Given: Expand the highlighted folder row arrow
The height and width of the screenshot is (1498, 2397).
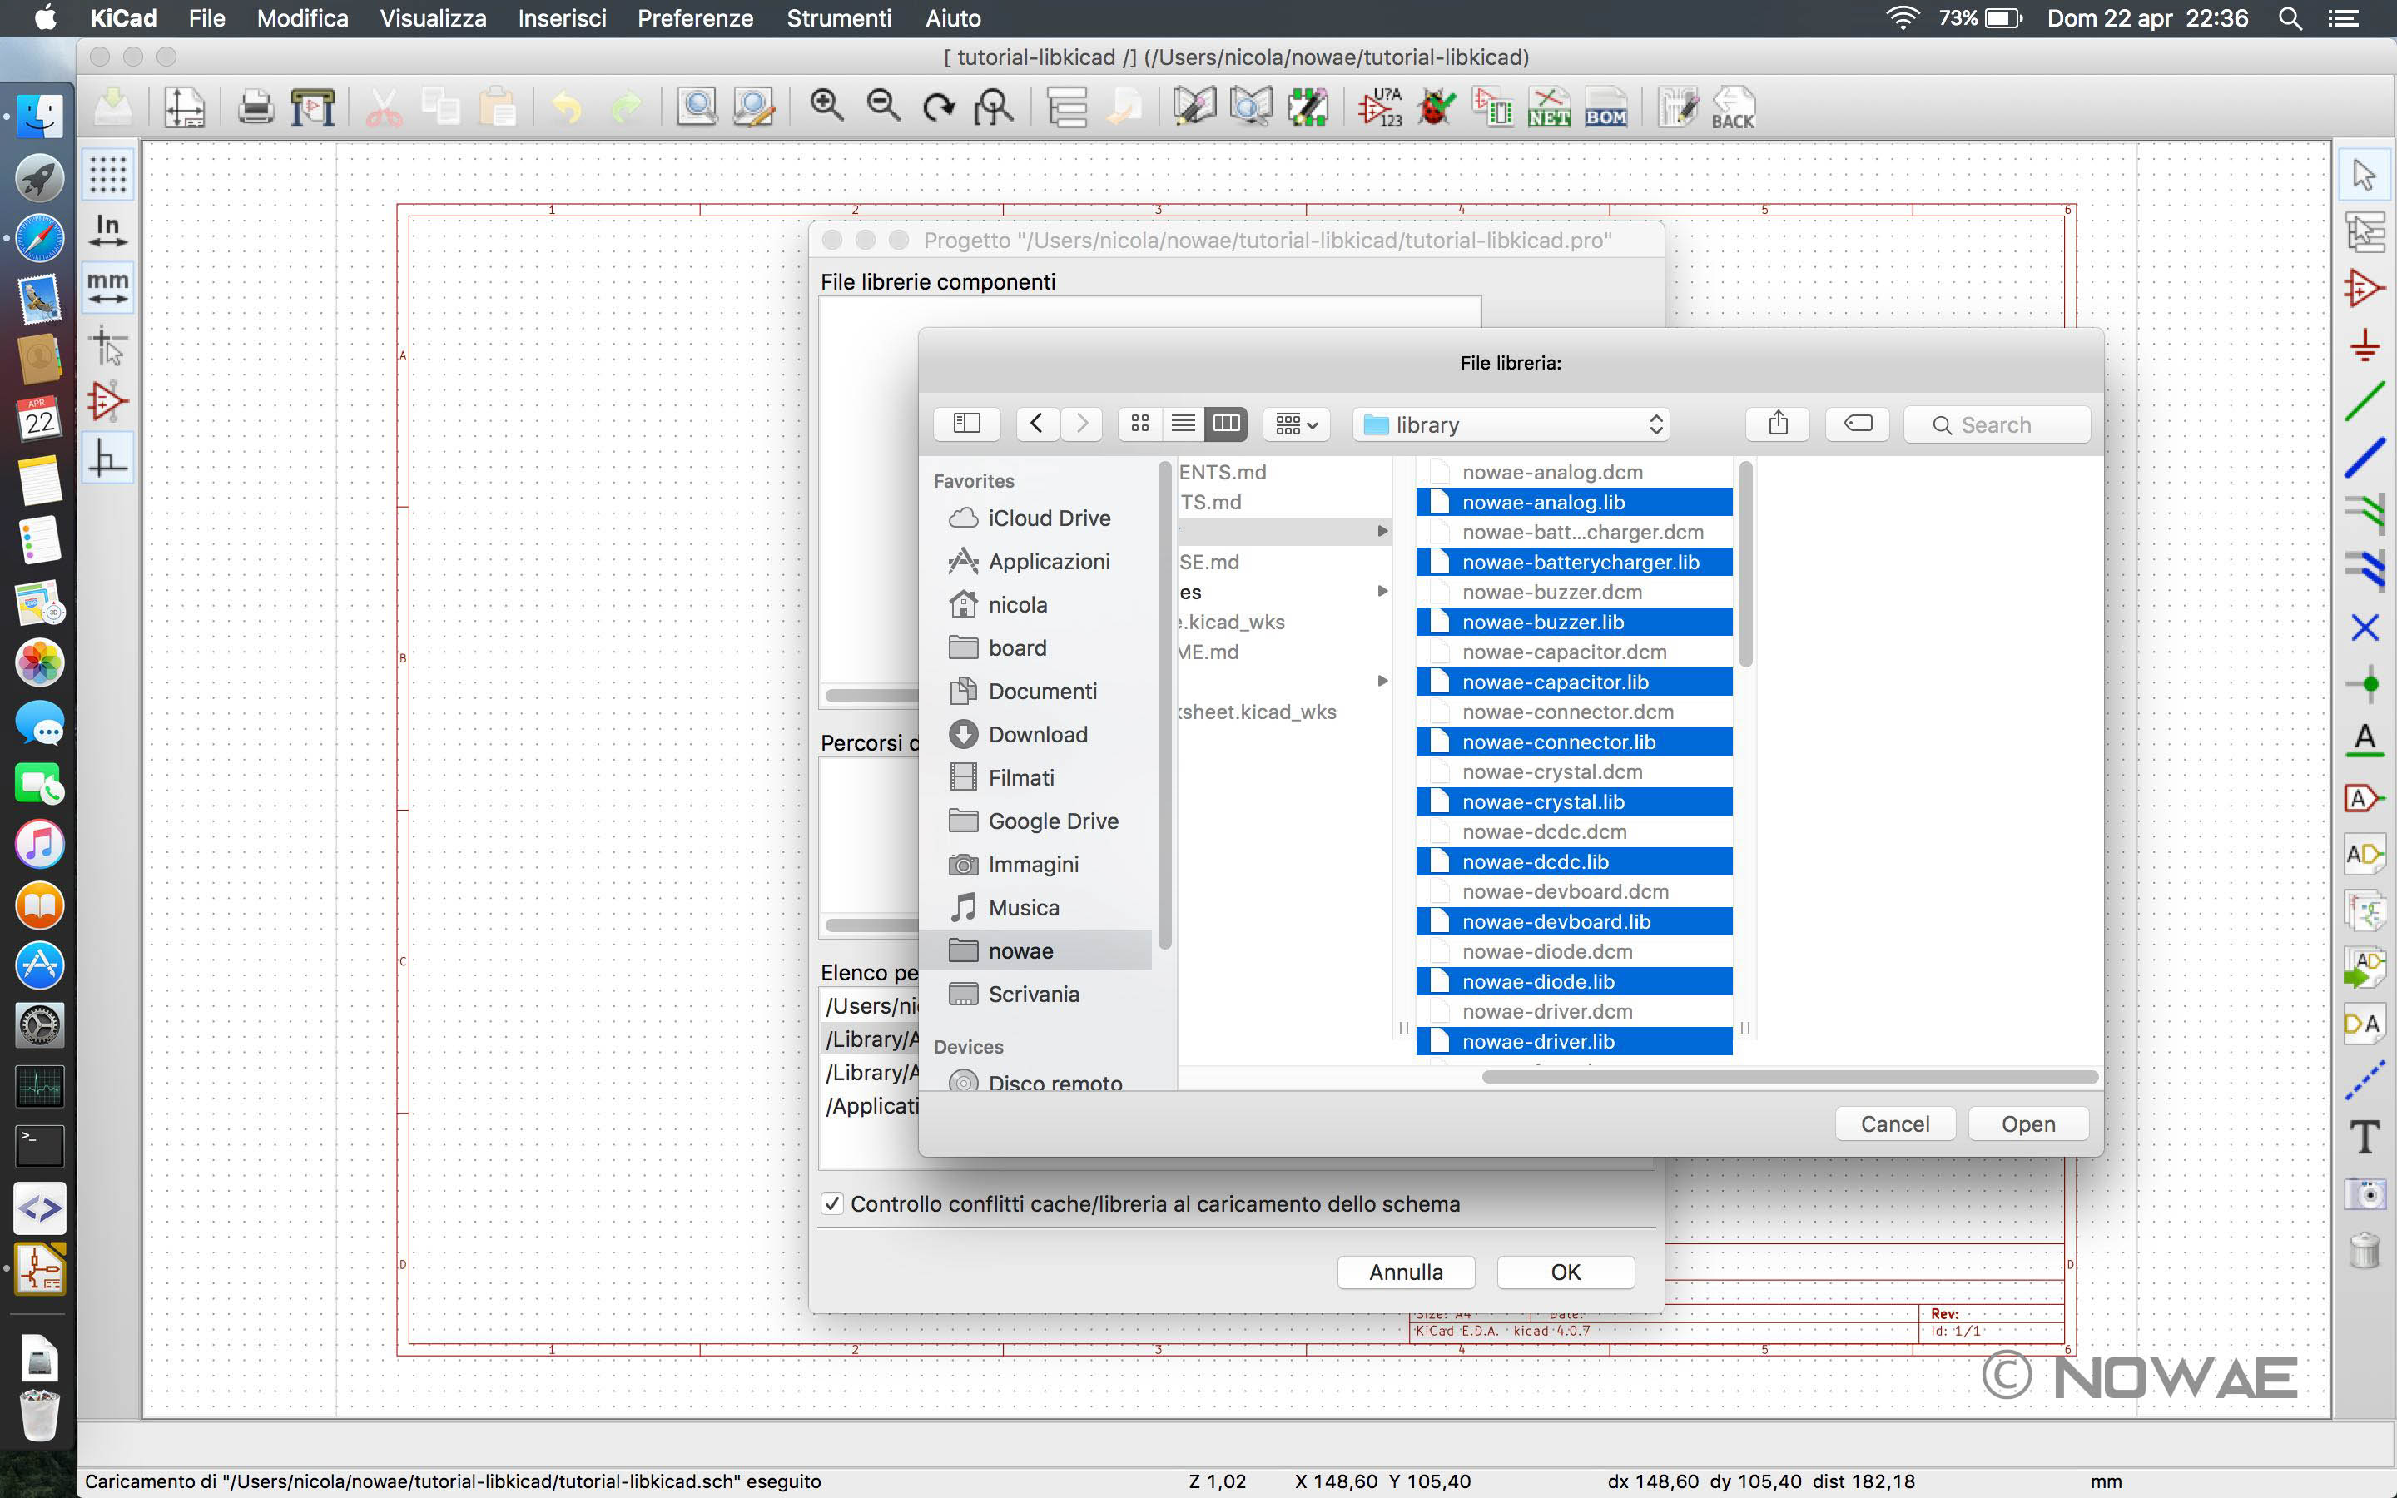Looking at the screenshot, I should coord(1382,532).
